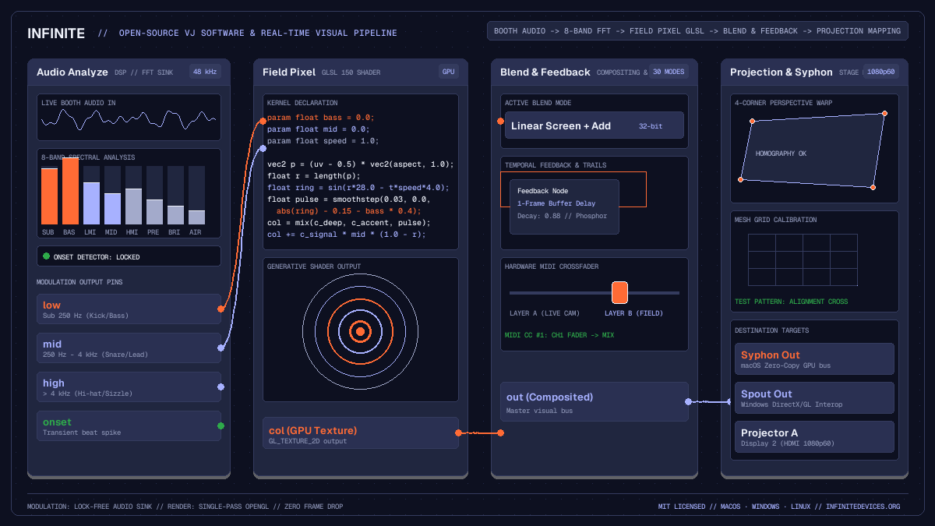Click the 'param float speed = 1.0;' line
935x526 pixels.
(323, 141)
